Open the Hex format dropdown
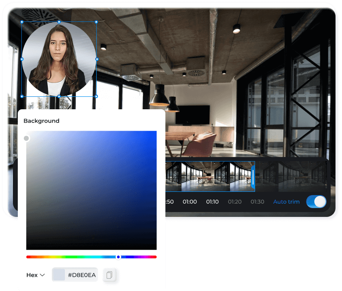 tap(35, 275)
